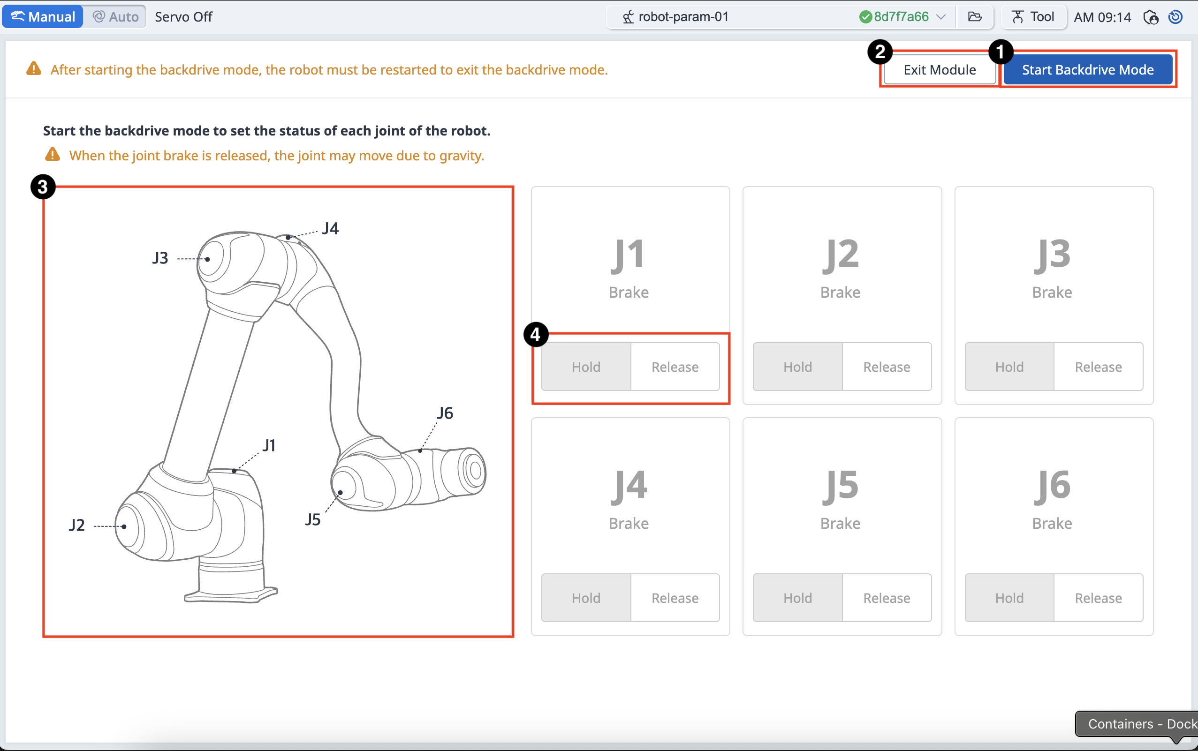The height and width of the screenshot is (751, 1198).
Task: Click the shield user safety icon
Action: (x=1150, y=17)
